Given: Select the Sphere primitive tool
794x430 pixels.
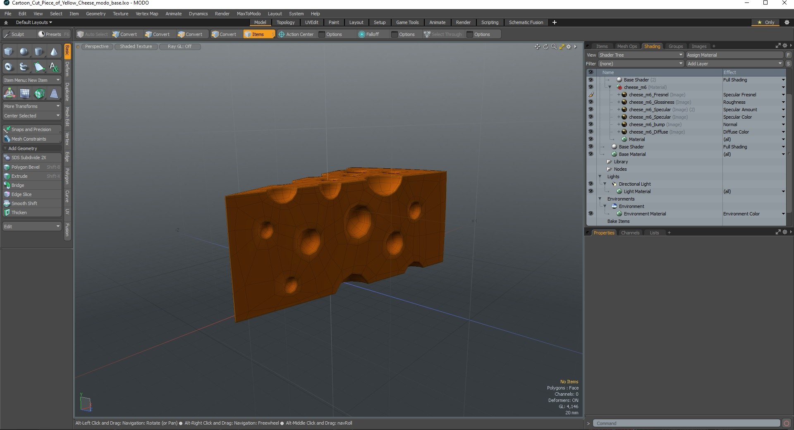Looking at the screenshot, I should click(x=24, y=52).
